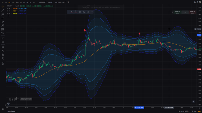Expand the timeframe list arrow

[36, 2]
